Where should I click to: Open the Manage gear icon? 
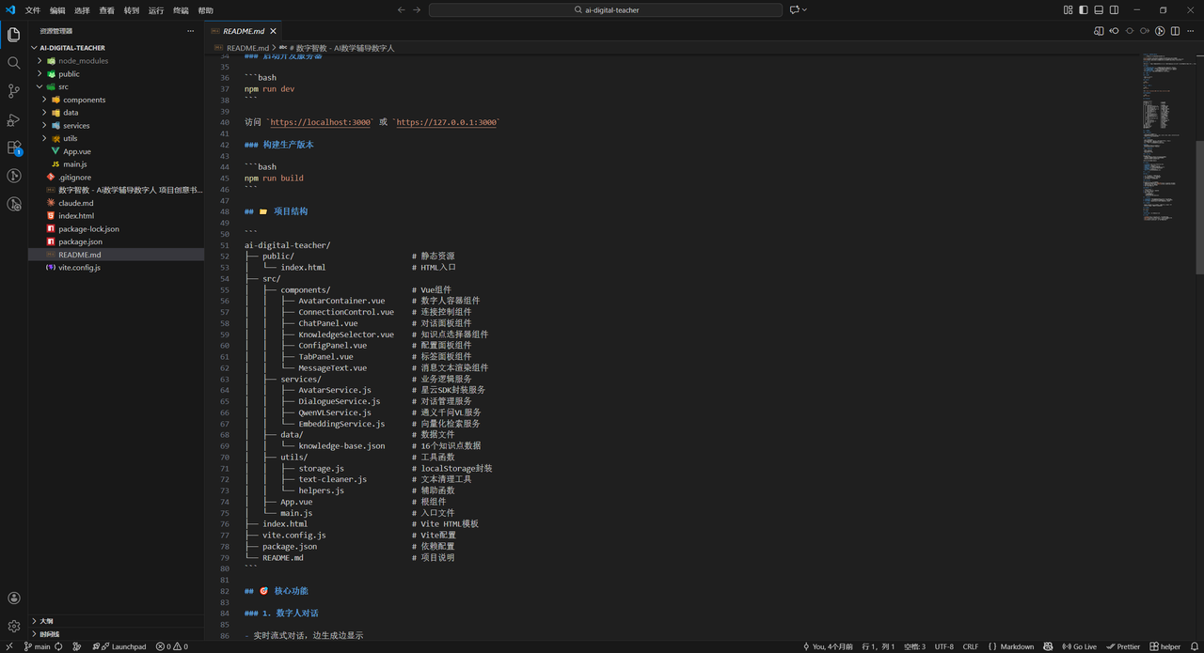[x=13, y=626]
